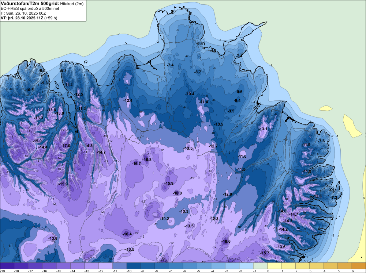Viewport: 366px width, 273px height.
Task: Click the legend swatch between -13 and -12
Action: 91,266
